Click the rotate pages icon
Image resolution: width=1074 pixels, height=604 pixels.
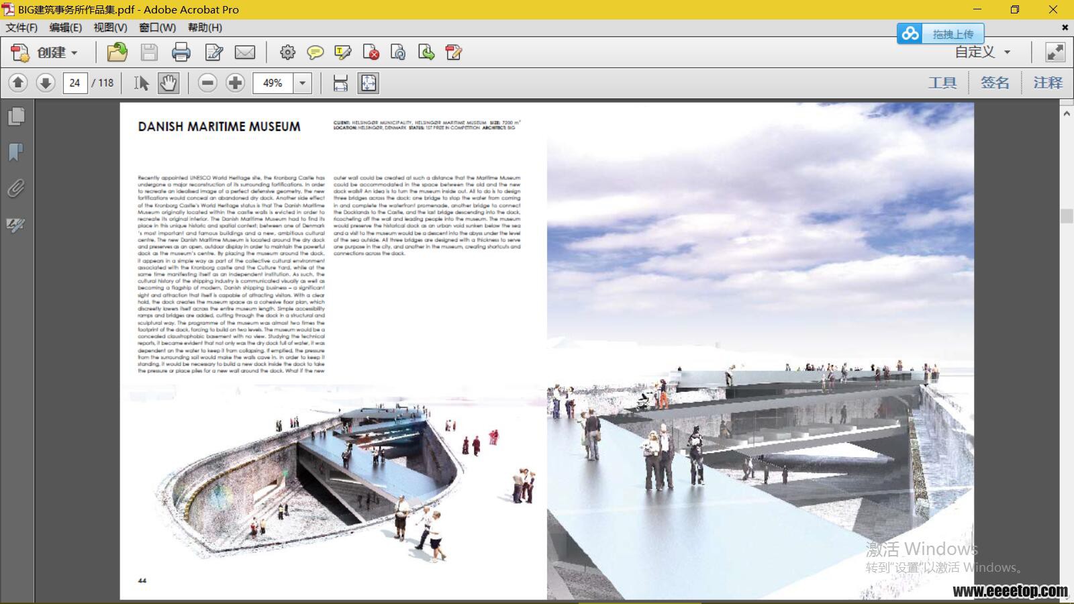click(x=398, y=52)
